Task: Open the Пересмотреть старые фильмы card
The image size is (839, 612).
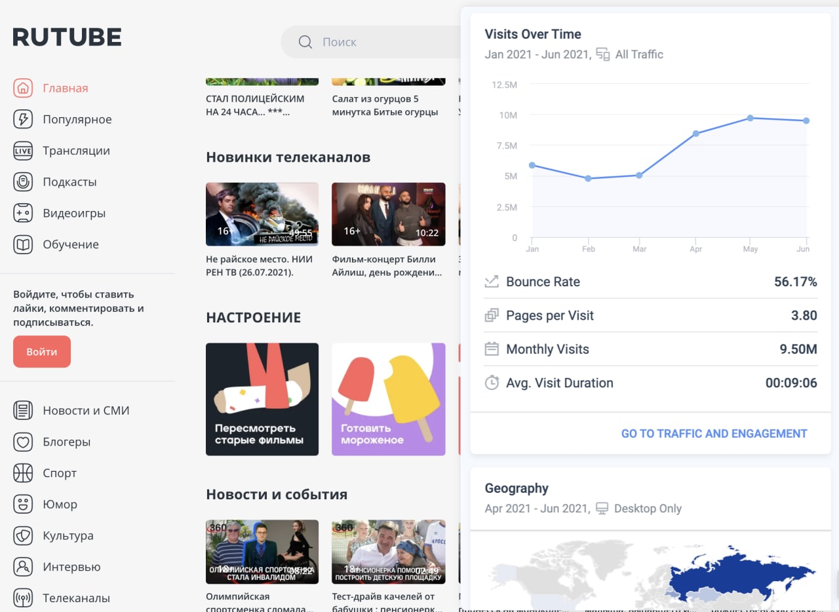Action: pyautogui.click(x=262, y=399)
